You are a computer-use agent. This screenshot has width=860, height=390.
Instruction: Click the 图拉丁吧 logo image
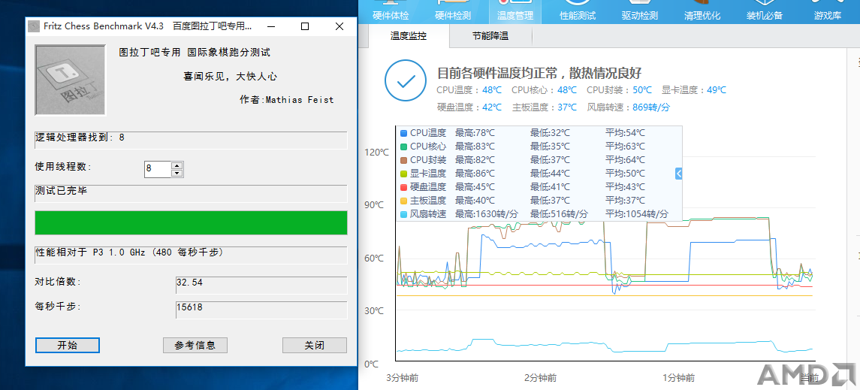point(70,80)
